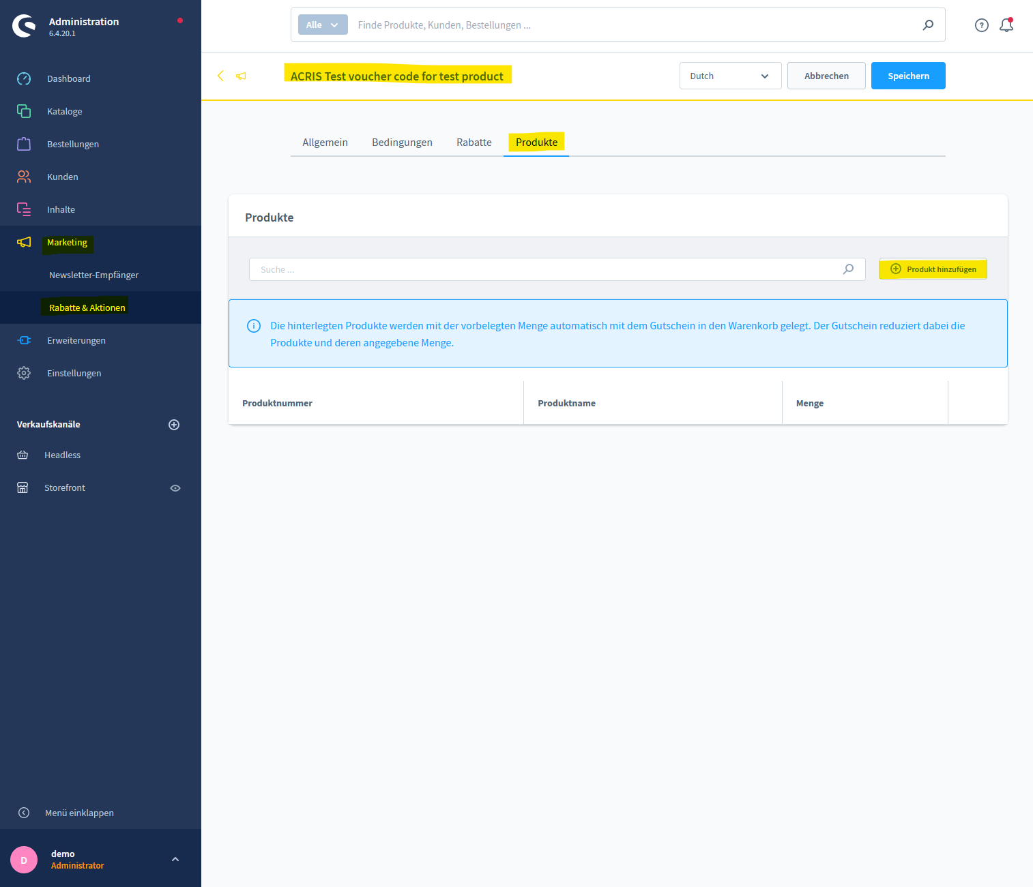Click the Storefront shop icon
Screen dimensions: 1033x887
pyautogui.click(x=23, y=487)
